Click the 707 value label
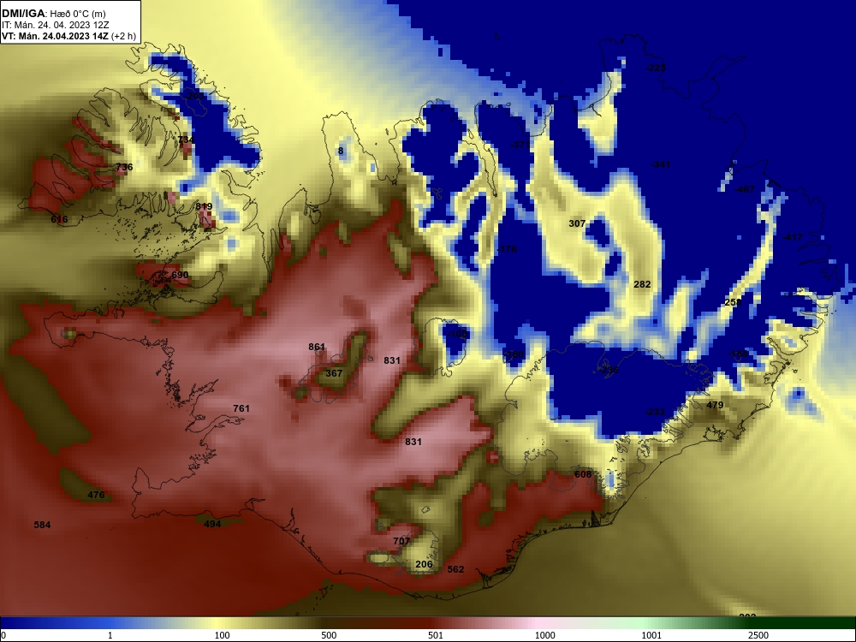Screen dimensions: 856x642 point(401,541)
